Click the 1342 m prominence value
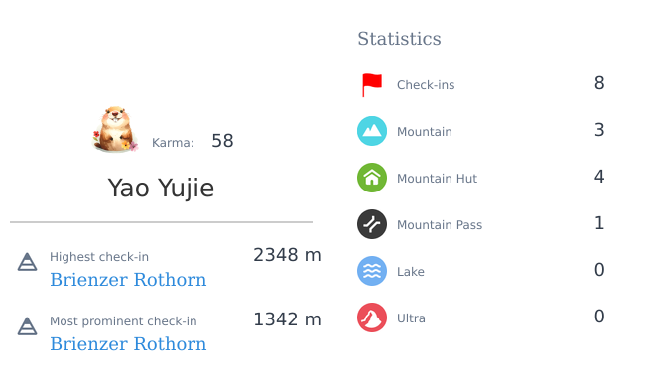The height and width of the screenshot is (382, 645). [287, 319]
